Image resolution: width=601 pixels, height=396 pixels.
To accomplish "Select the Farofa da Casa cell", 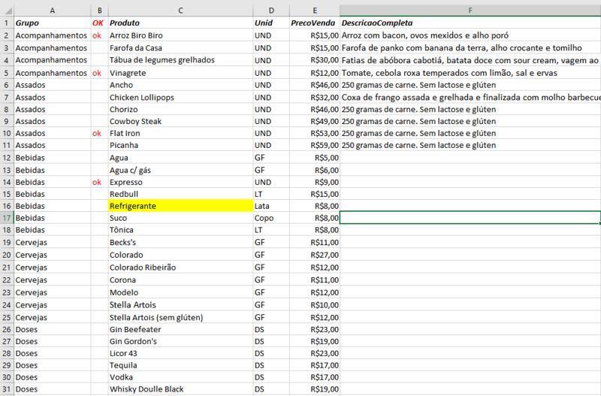I will coord(180,48).
